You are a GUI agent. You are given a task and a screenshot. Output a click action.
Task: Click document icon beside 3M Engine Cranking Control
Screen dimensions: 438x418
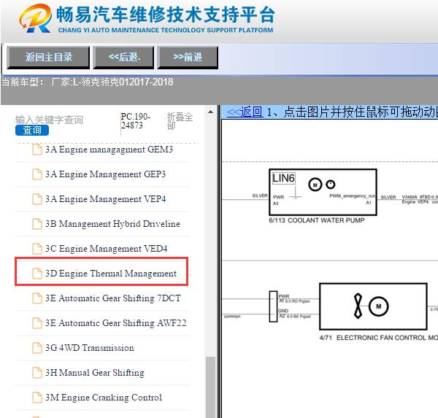click(37, 398)
